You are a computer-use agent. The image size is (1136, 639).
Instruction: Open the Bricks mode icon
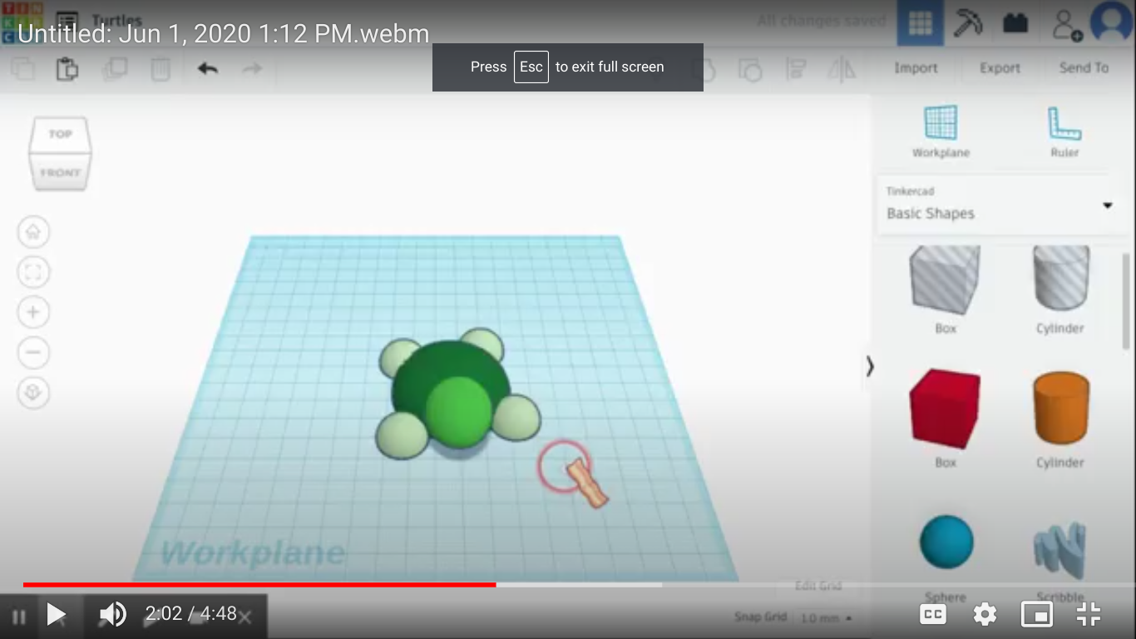(1015, 23)
